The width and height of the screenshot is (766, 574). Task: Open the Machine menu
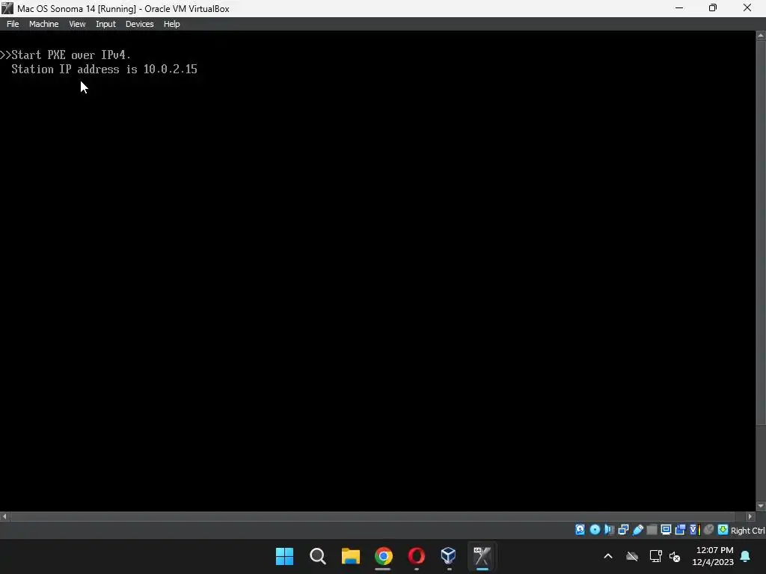(43, 24)
